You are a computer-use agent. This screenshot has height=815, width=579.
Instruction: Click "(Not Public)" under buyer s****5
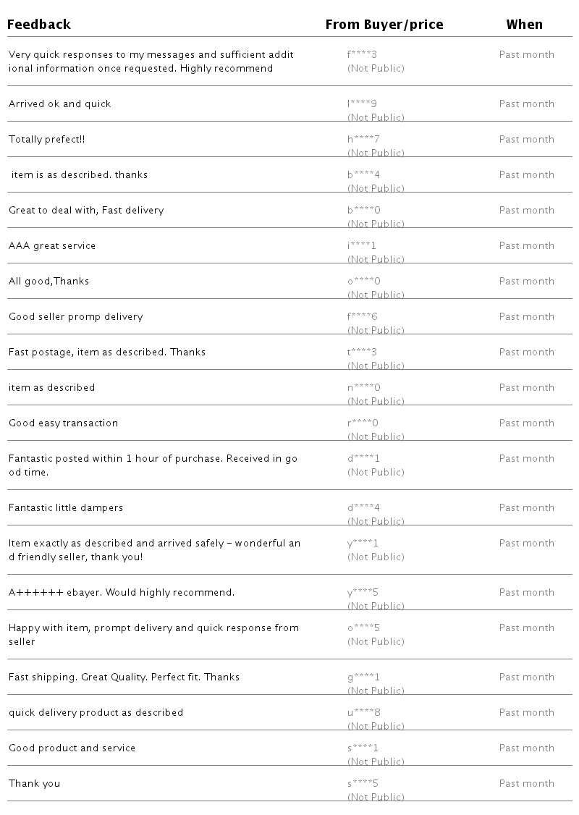pyautogui.click(x=376, y=797)
